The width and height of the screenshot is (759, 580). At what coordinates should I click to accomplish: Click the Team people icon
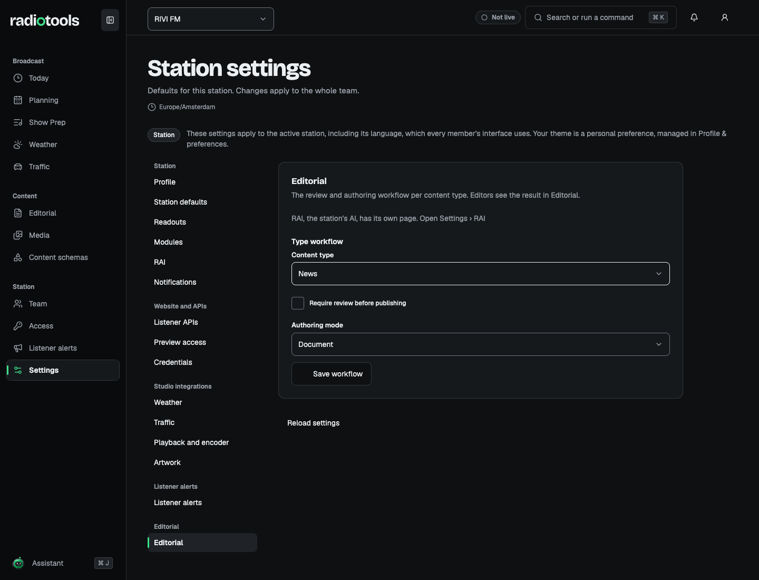pyautogui.click(x=18, y=304)
